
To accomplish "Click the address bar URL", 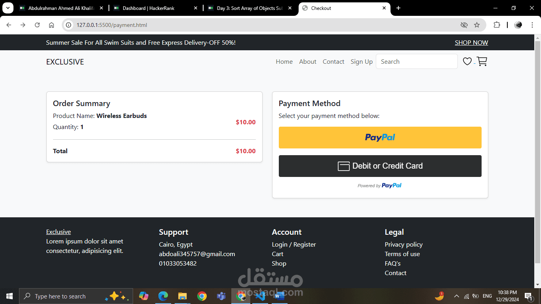I will [x=112, y=25].
